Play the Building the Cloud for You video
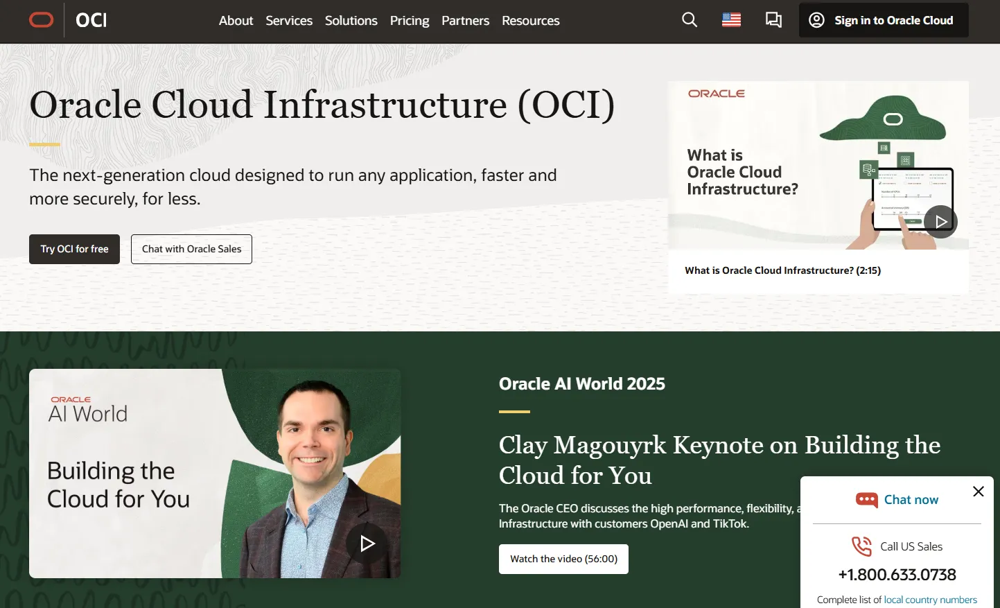The width and height of the screenshot is (1000, 608). click(x=367, y=544)
